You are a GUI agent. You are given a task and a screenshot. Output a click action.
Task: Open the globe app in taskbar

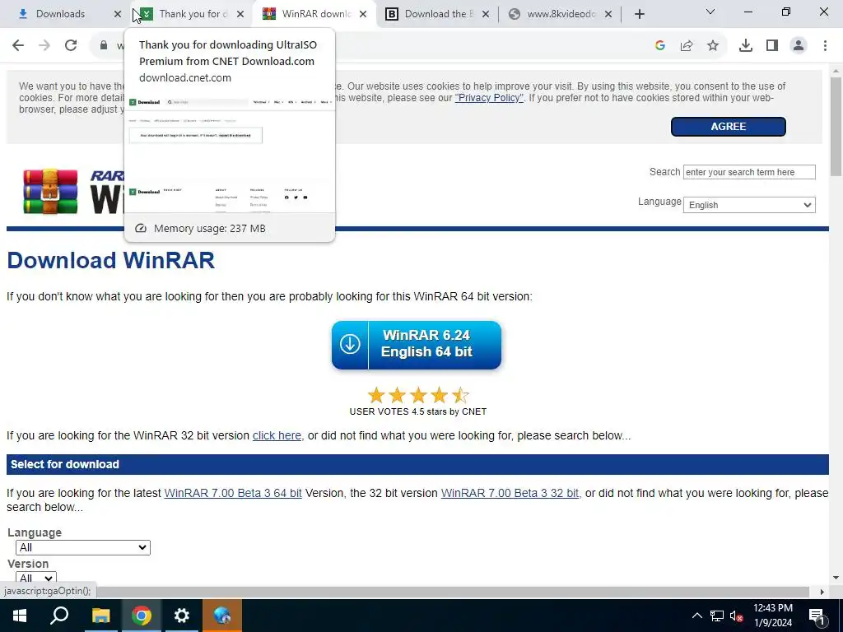tap(222, 616)
